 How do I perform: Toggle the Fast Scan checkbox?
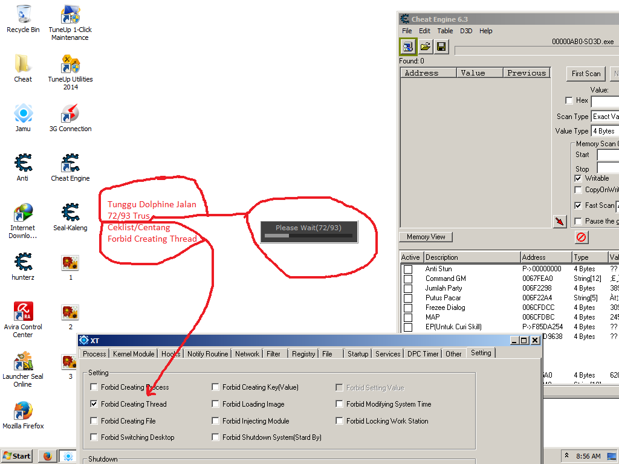click(578, 205)
